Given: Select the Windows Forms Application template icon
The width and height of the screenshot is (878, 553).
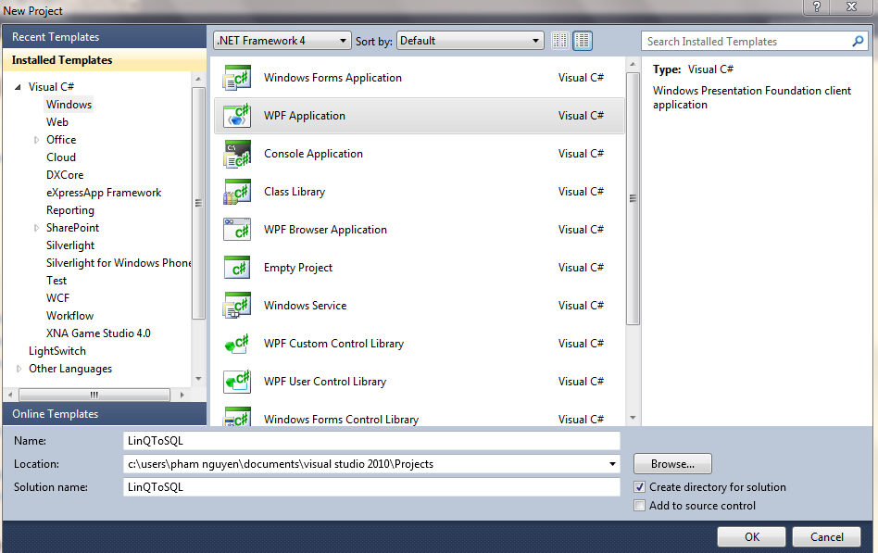Looking at the screenshot, I should (x=238, y=78).
